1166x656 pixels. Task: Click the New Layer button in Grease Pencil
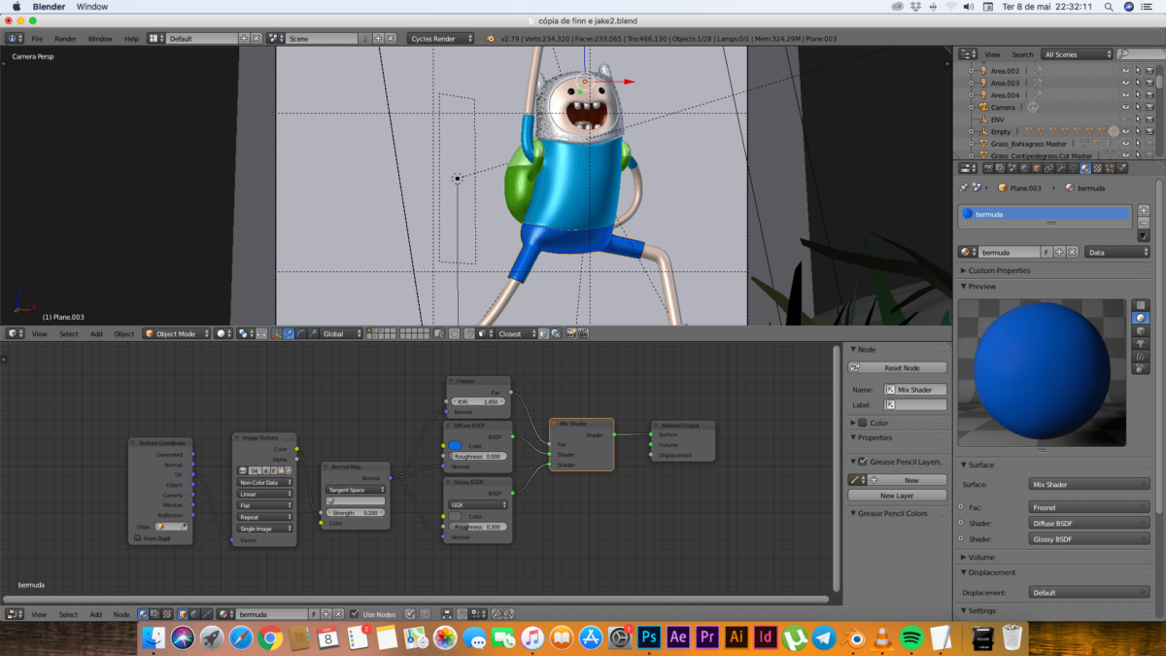[x=896, y=495]
